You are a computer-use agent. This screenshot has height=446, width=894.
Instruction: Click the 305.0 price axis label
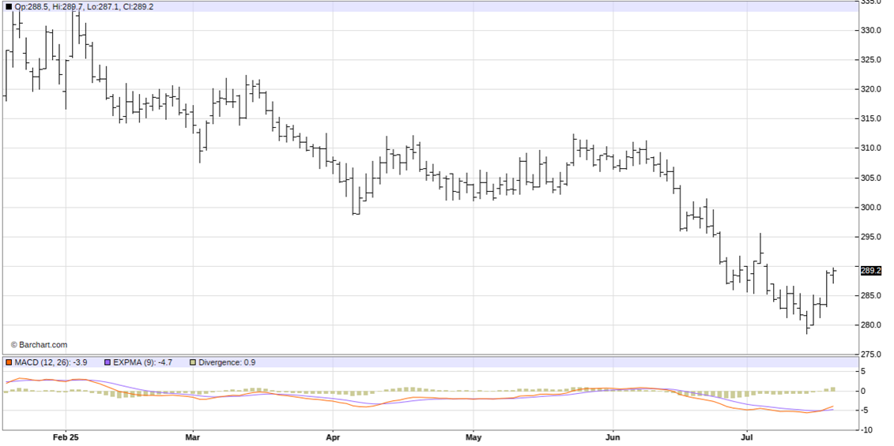[x=873, y=178]
